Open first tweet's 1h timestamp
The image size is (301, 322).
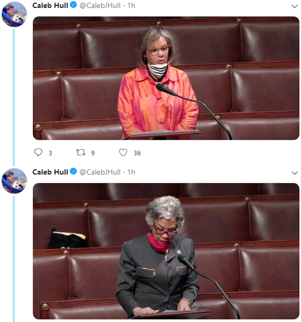point(131,5)
